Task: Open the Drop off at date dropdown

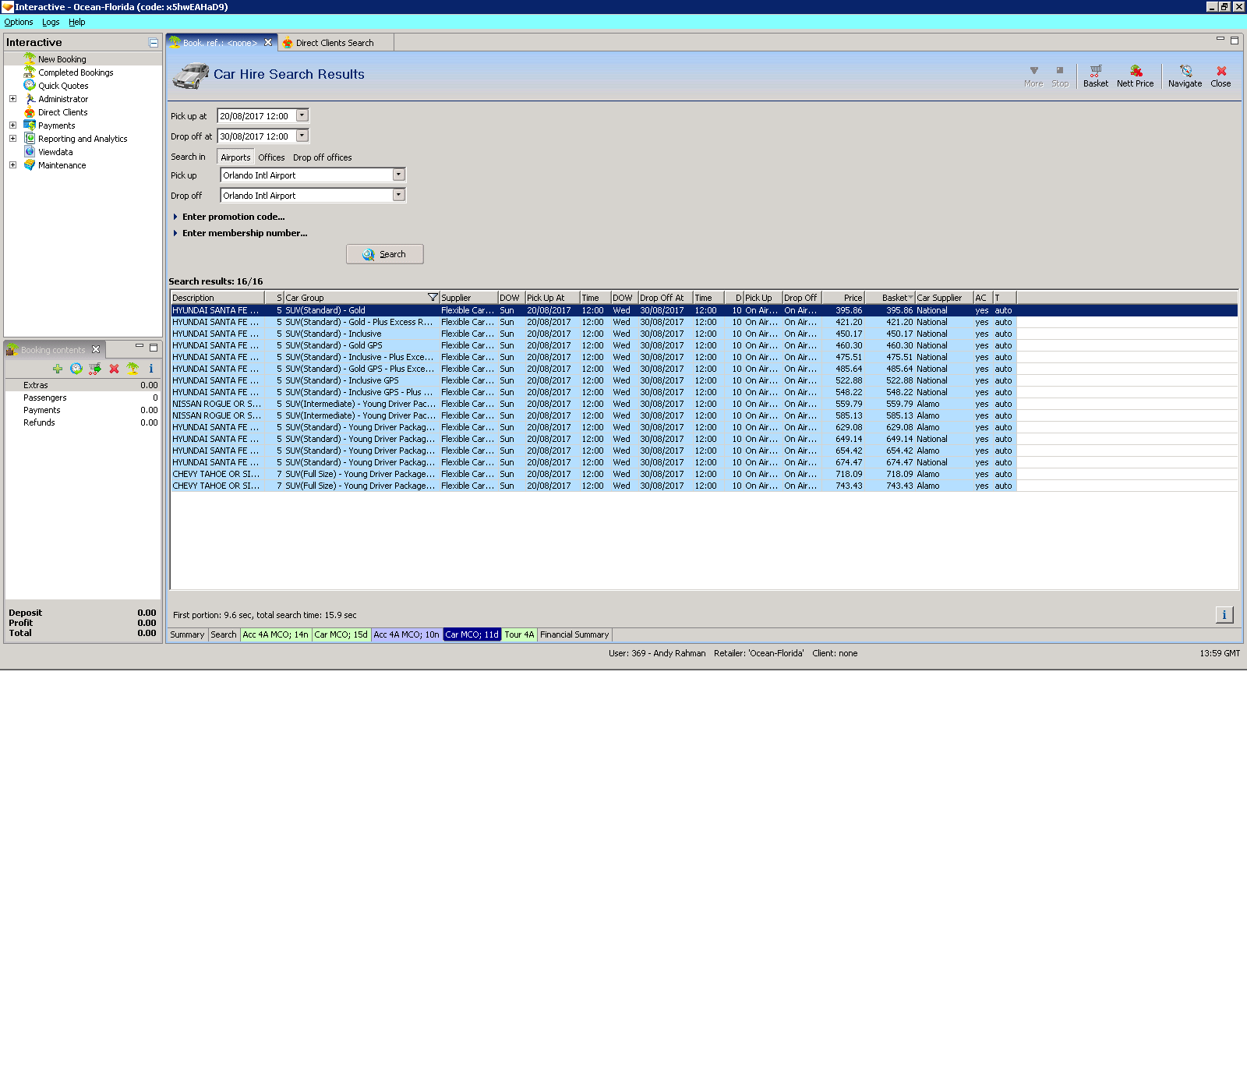Action: [302, 136]
